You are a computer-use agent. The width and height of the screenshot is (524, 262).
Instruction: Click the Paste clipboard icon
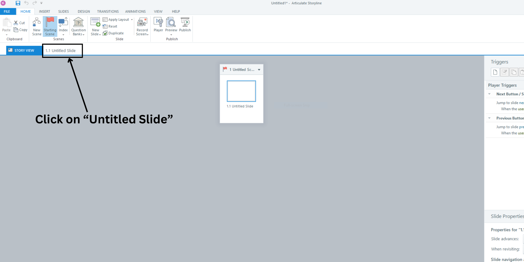tap(7, 22)
